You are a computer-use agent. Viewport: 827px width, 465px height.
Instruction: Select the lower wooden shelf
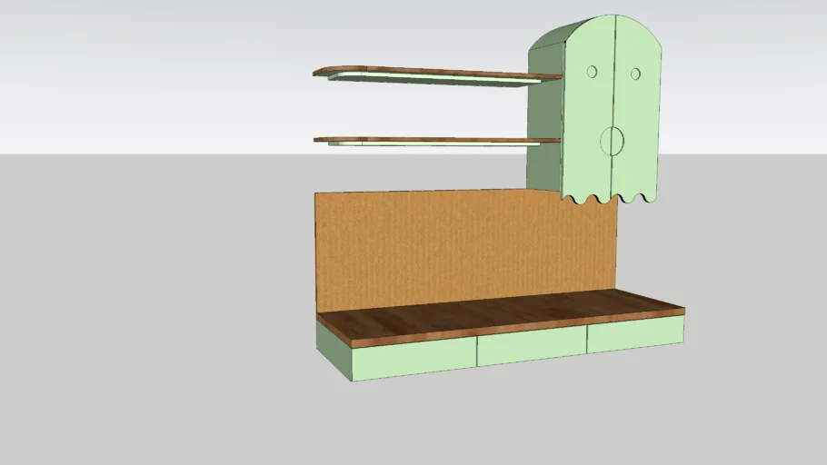click(436, 140)
